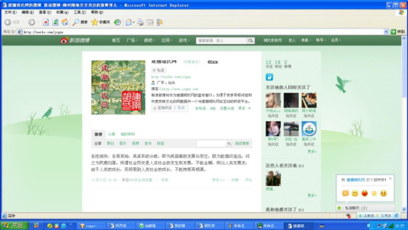Screen dimensions: 408x230
Task: Send the red heart emoticon greeting
Action: point(365,193)
